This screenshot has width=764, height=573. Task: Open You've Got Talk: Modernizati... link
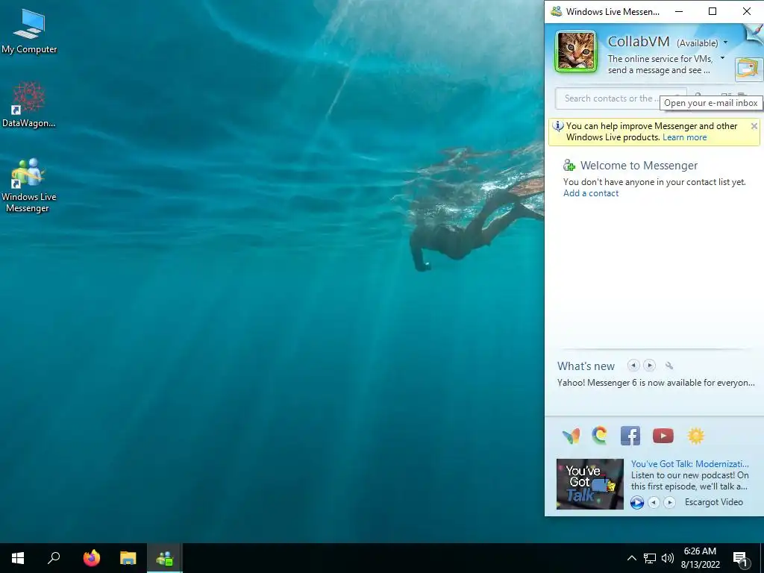click(x=689, y=464)
